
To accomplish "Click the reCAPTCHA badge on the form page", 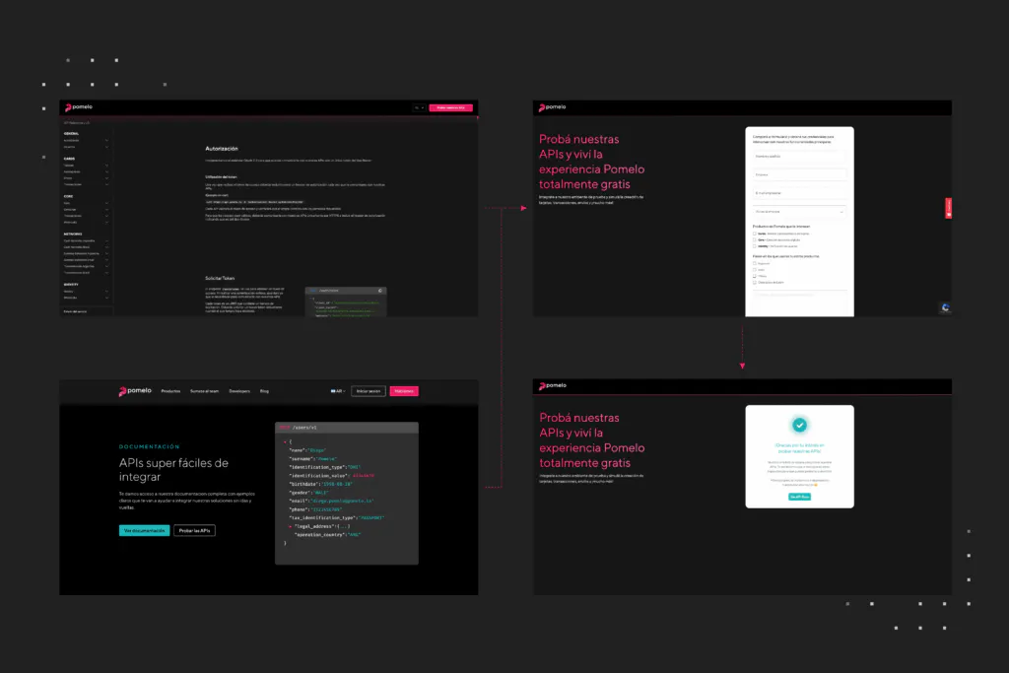I will (945, 307).
